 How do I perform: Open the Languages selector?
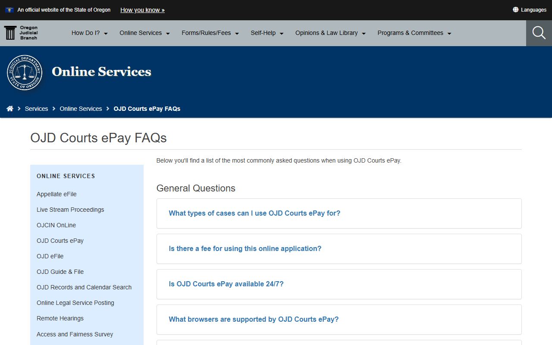(x=530, y=10)
